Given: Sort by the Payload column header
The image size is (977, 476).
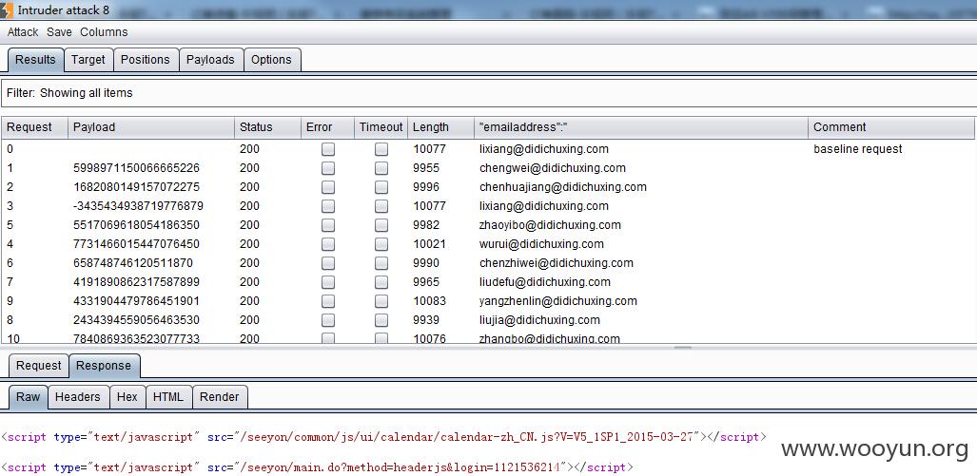Looking at the screenshot, I should click(x=151, y=127).
